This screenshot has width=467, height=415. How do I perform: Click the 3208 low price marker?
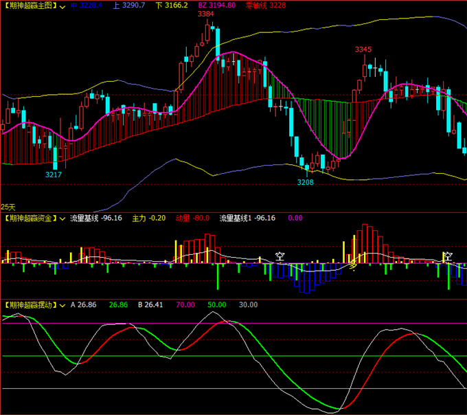(x=306, y=182)
